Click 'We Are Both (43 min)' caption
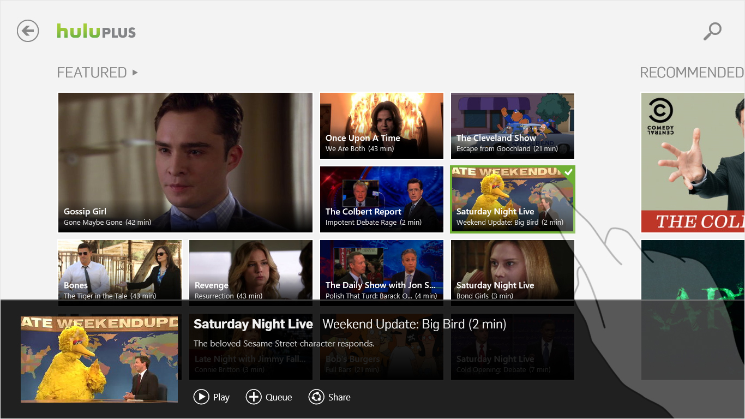This screenshot has height=419, width=745. (359, 149)
